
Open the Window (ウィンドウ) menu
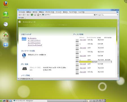coord(73,12)
